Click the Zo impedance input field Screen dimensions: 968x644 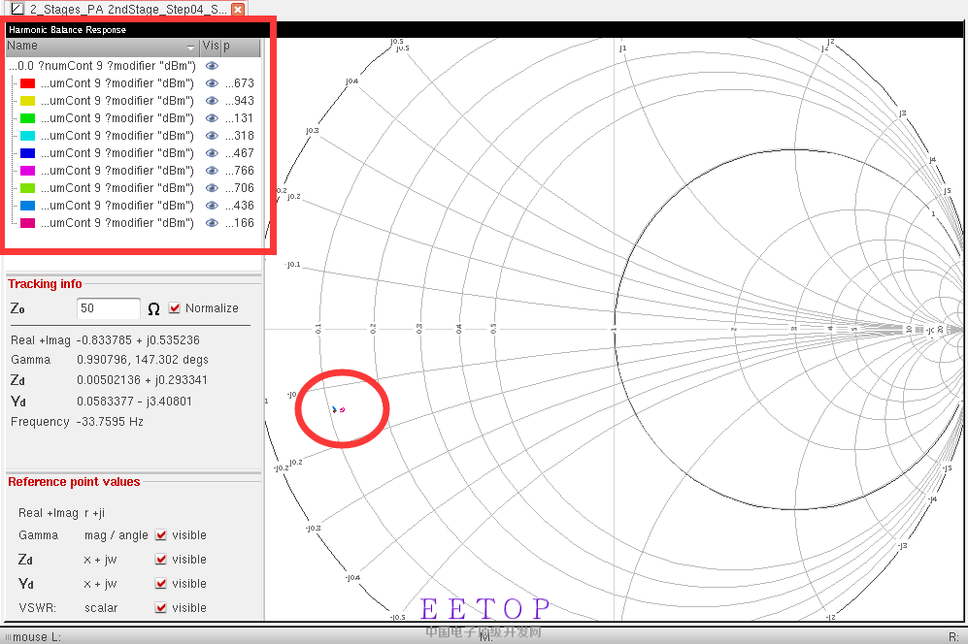109,308
